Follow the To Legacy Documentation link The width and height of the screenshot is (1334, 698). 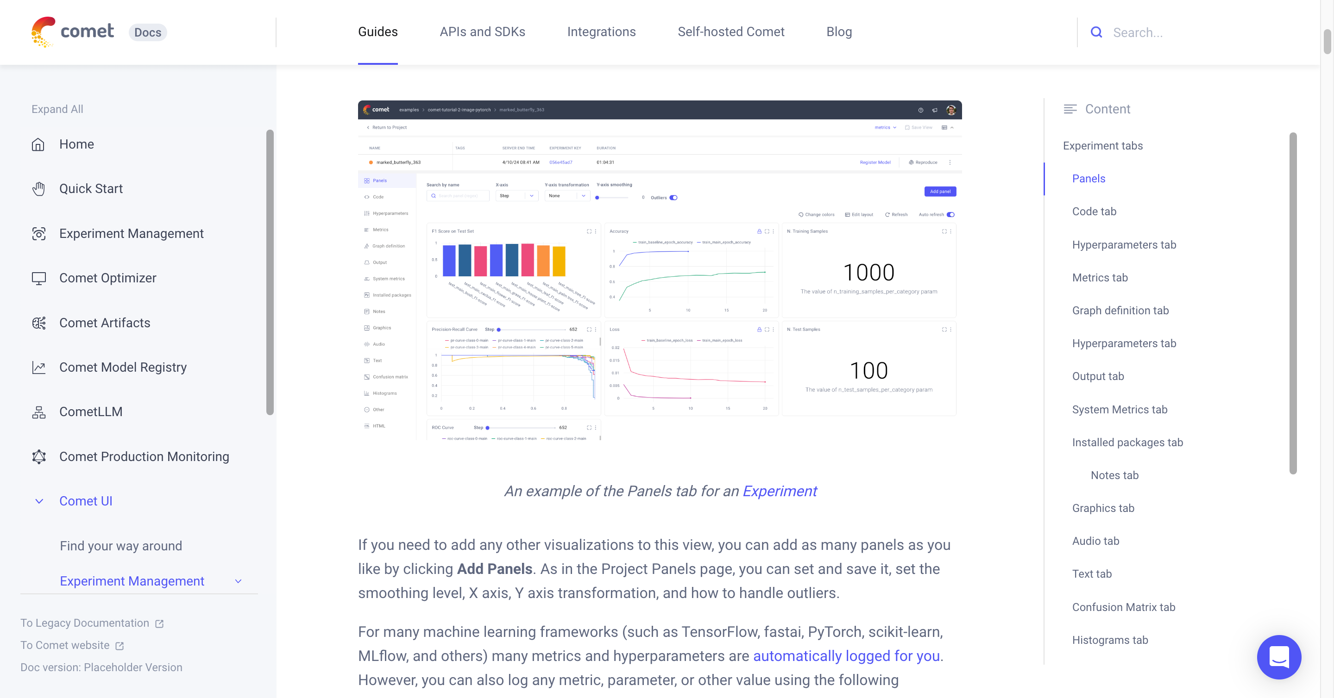(x=85, y=623)
